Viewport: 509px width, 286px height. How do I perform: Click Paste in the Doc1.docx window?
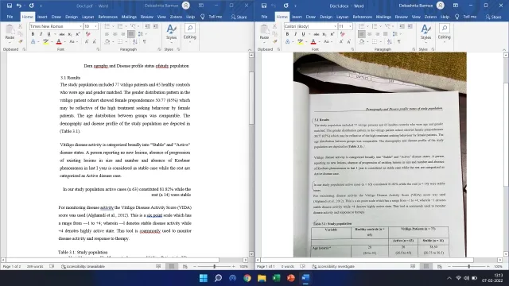tap(265, 33)
